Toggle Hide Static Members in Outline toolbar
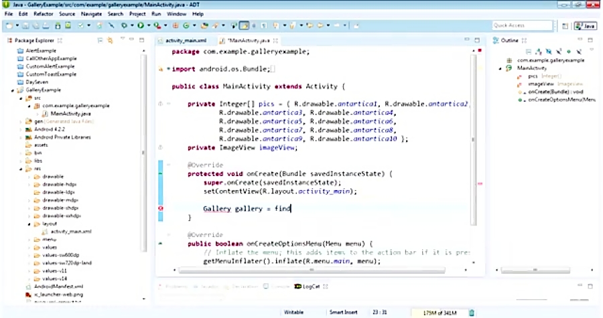The image size is (603, 318). click(x=559, y=51)
